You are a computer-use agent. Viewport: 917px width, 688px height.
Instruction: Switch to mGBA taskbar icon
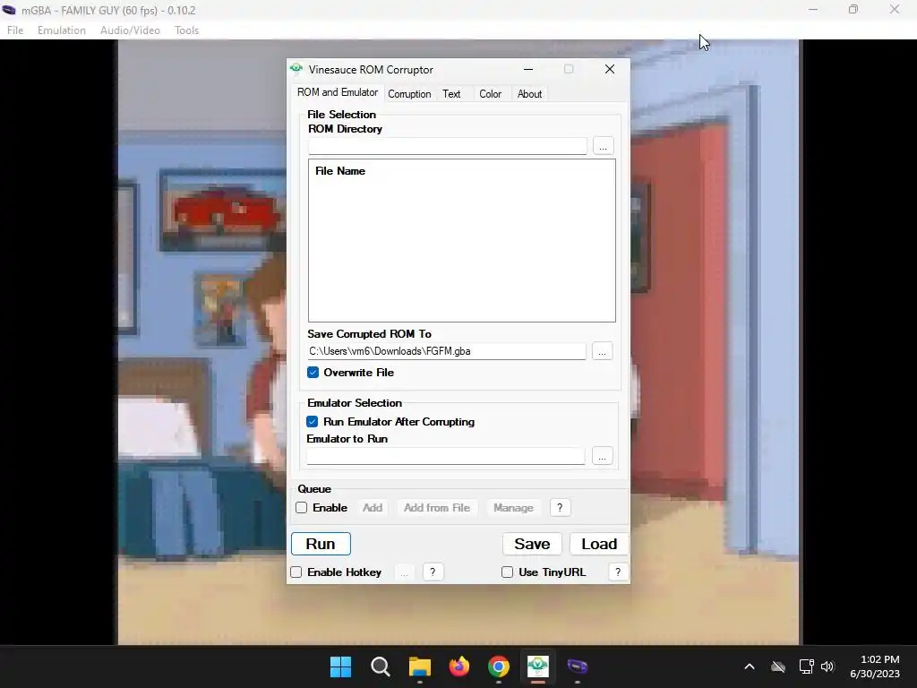(578, 666)
